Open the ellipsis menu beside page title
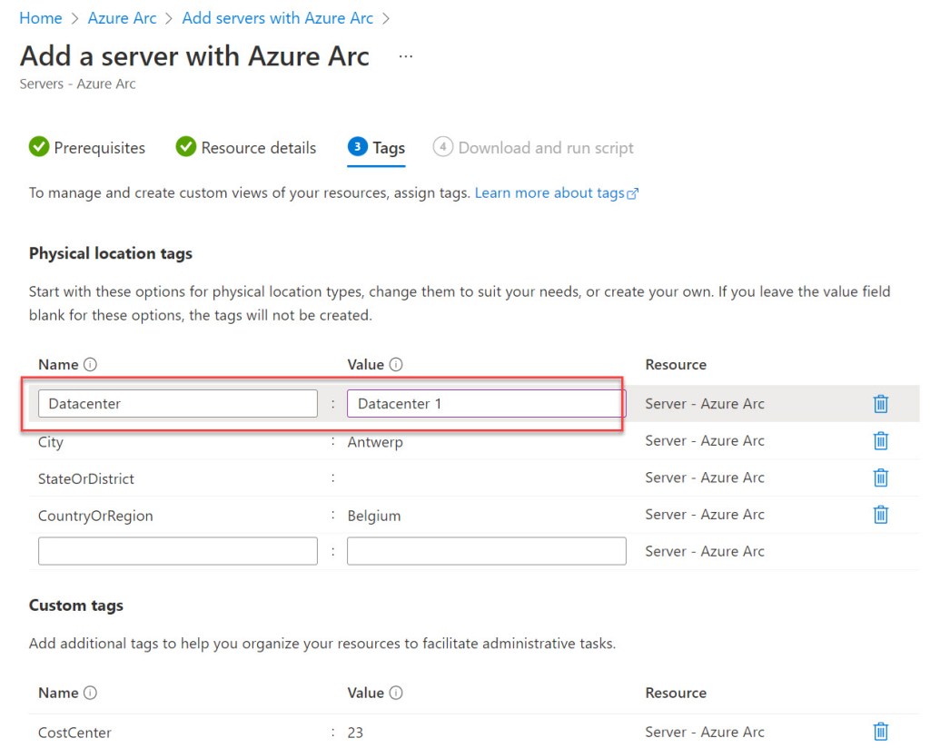The height and width of the screenshot is (748, 930). pos(406,56)
